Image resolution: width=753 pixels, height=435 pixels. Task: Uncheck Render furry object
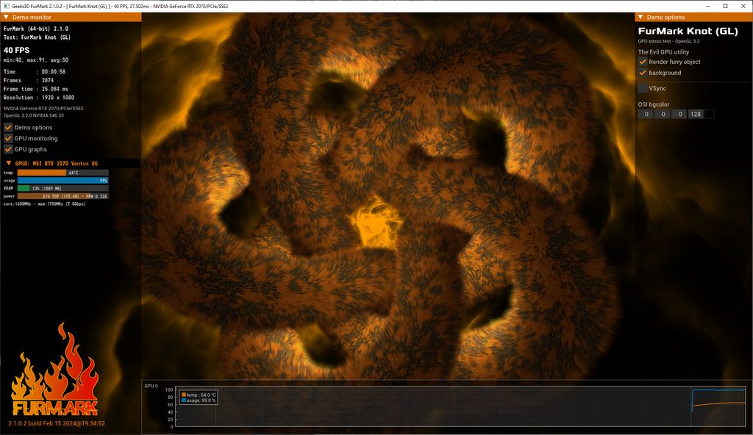click(x=643, y=62)
